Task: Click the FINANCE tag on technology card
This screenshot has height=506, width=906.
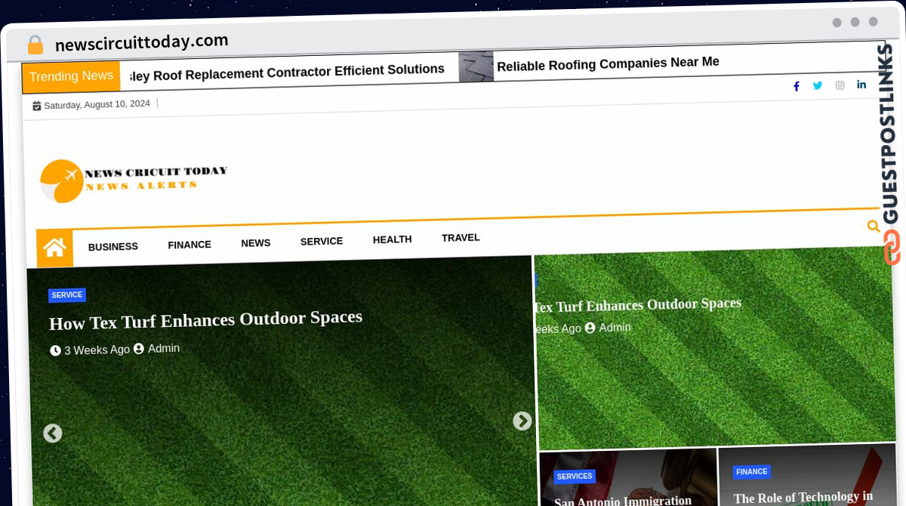Action: coord(751,472)
